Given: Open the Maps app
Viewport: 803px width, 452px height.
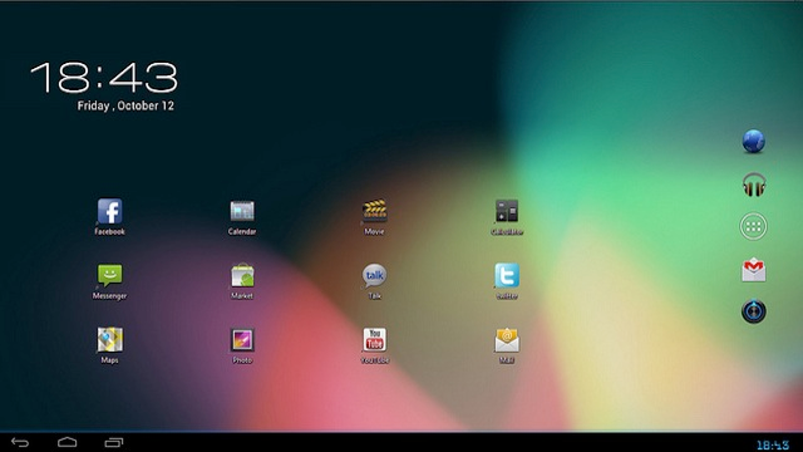Looking at the screenshot, I should click(x=110, y=340).
